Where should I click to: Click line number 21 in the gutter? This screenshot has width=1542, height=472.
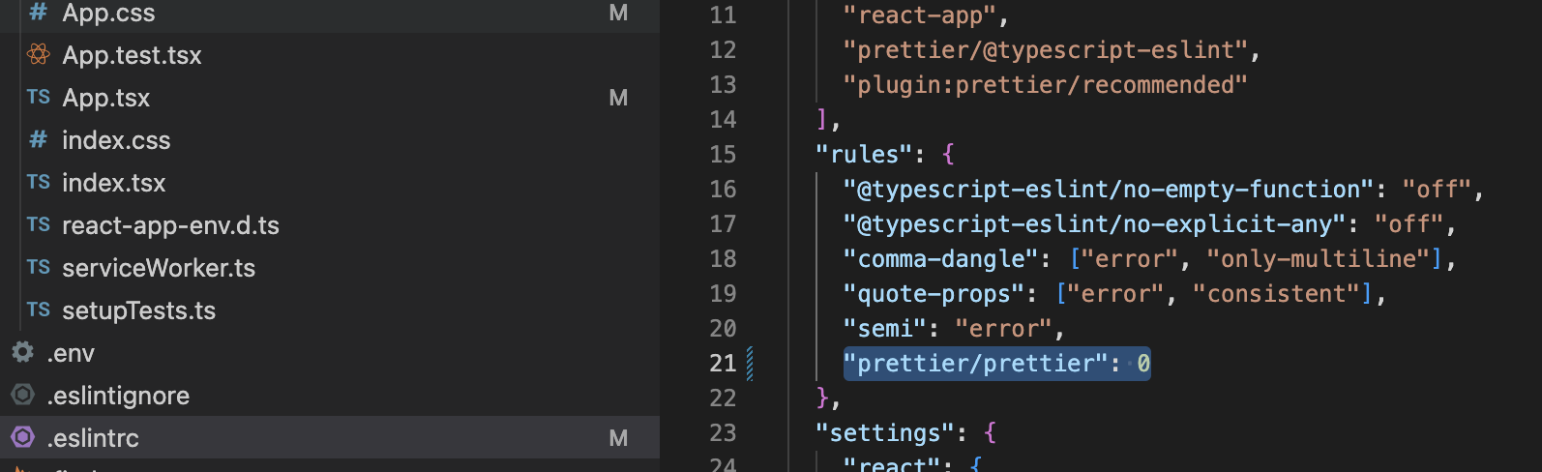pyautogui.click(x=723, y=364)
